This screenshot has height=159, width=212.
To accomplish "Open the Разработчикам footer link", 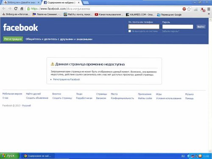I will click(84, 98).
